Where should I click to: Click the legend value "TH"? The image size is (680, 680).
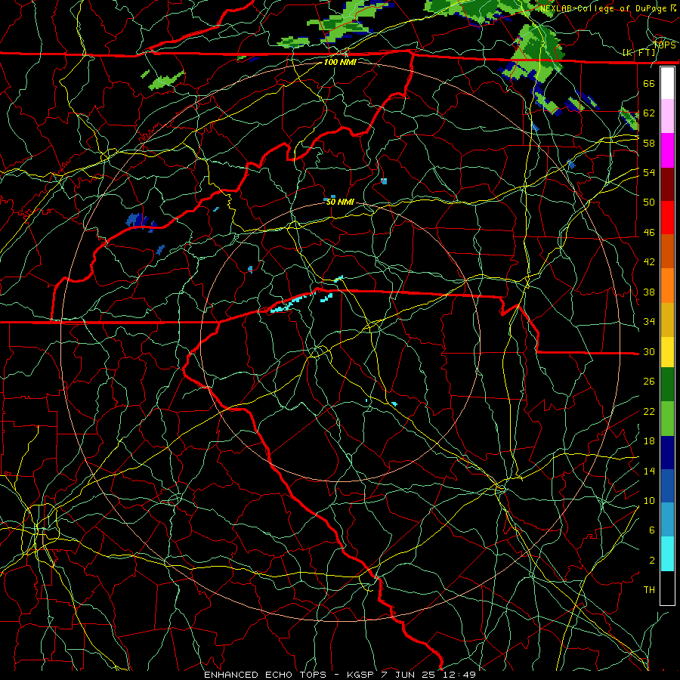pyautogui.click(x=649, y=590)
